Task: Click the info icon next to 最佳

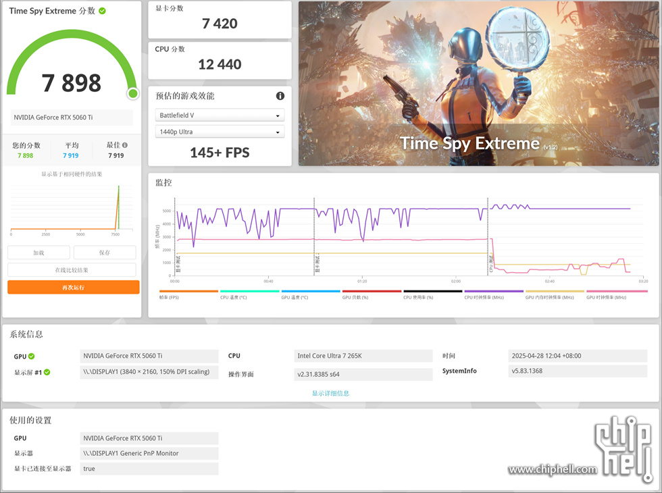Action: point(125,145)
